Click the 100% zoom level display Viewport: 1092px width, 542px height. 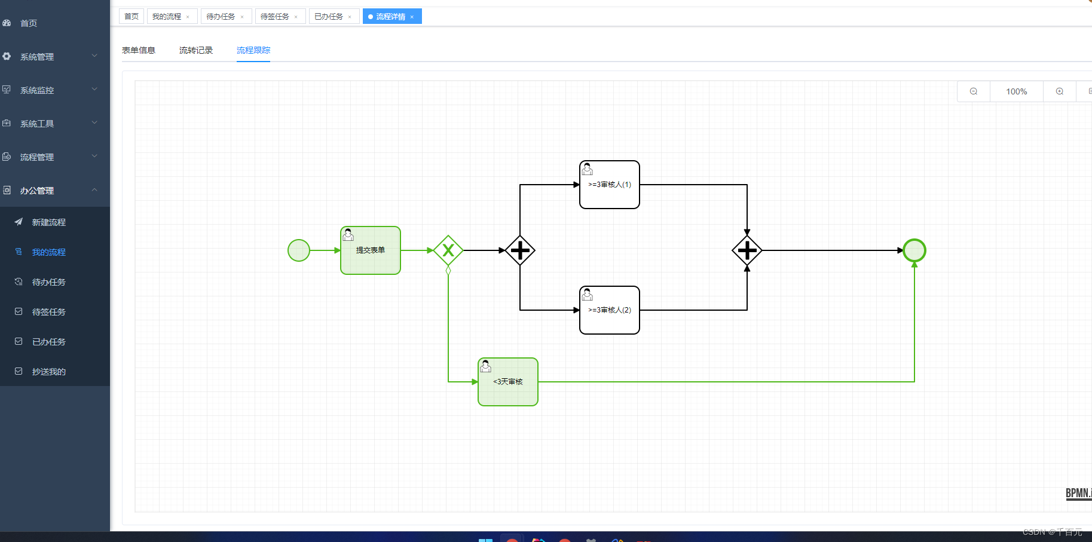(x=1017, y=91)
